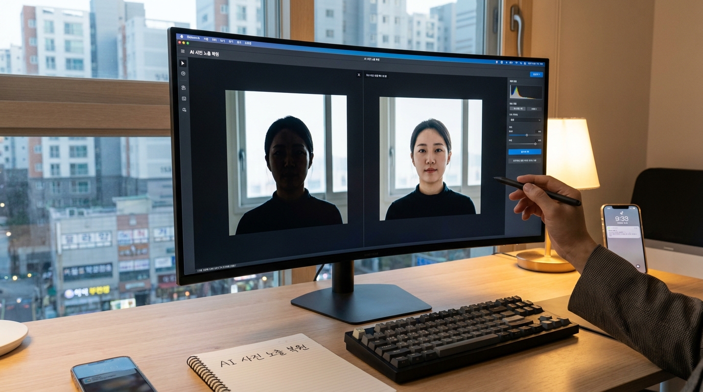This screenshot has height=392, width=703.
Task: Select the right segmented option under the histogram
Action: (x=534, y=109)
